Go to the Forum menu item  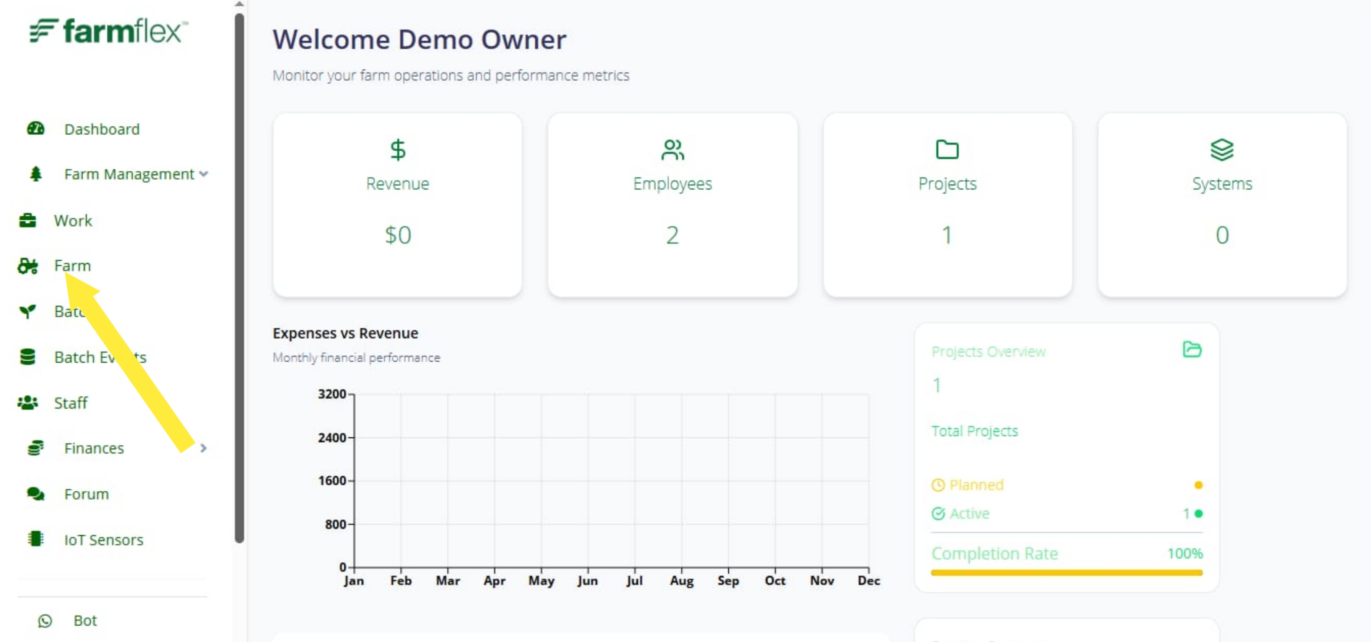pos(87,494)
